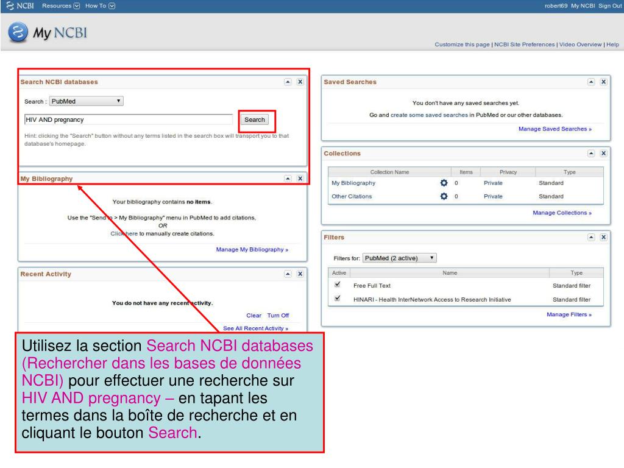Close the Recent Activity panel

pyautogui.click(x=300, y=274)
